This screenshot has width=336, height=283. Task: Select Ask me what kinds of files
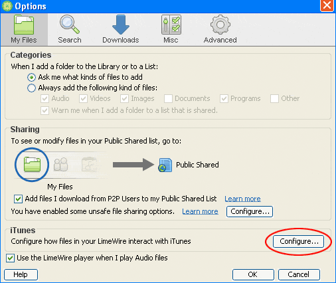coord(31,77)
